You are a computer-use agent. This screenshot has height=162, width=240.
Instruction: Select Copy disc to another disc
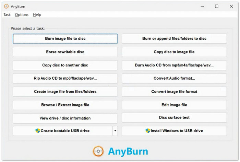tap(65, 65)
